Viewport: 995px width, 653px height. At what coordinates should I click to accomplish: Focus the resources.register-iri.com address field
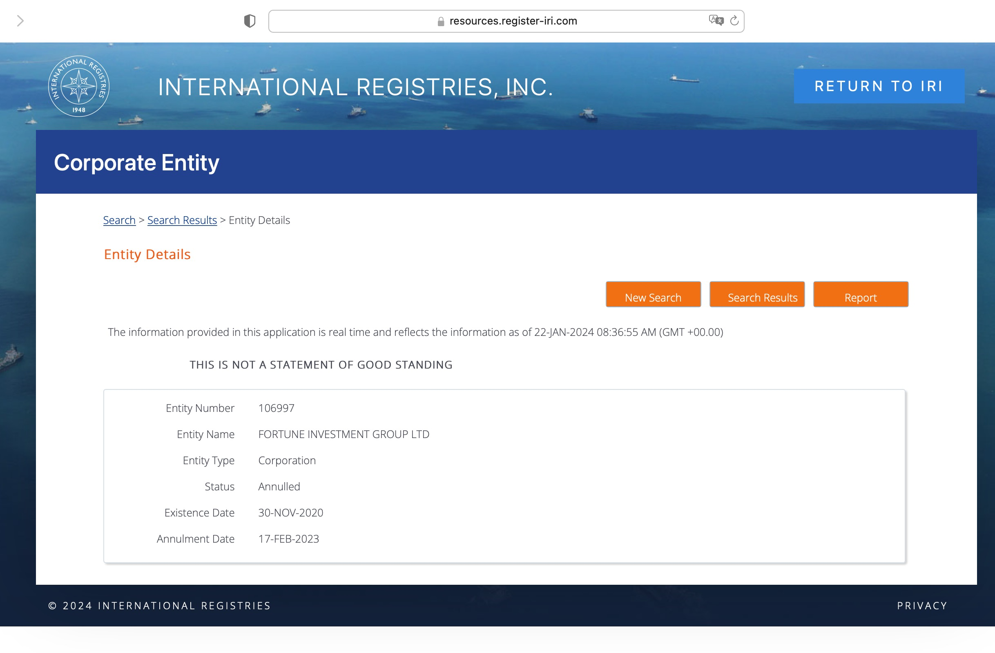click(513, 21)
